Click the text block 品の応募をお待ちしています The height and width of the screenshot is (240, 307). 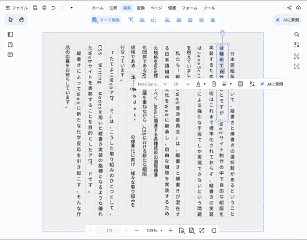(68, 76)
